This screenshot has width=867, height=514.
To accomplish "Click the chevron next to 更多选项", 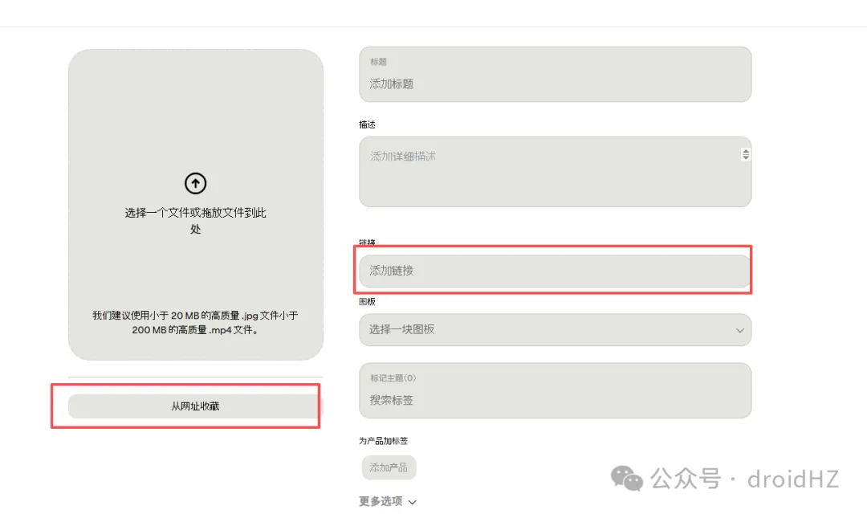I will point(412,501).
